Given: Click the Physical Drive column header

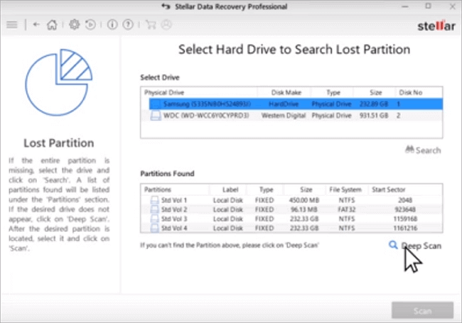Looking at the screenshot, I should 165,93.
